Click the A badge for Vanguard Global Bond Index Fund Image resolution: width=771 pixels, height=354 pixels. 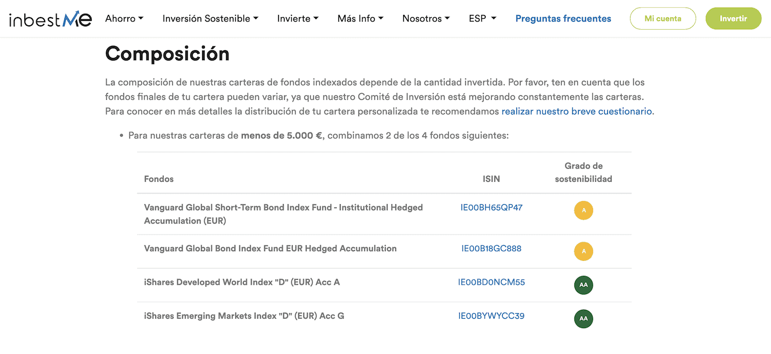(x=584, y=251)
